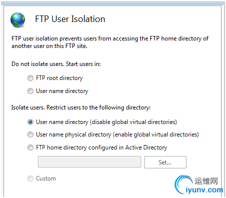Click the 'Do not isolate users. Start users in:' label
Screen dimensions: 226x198
pos(56,64)
